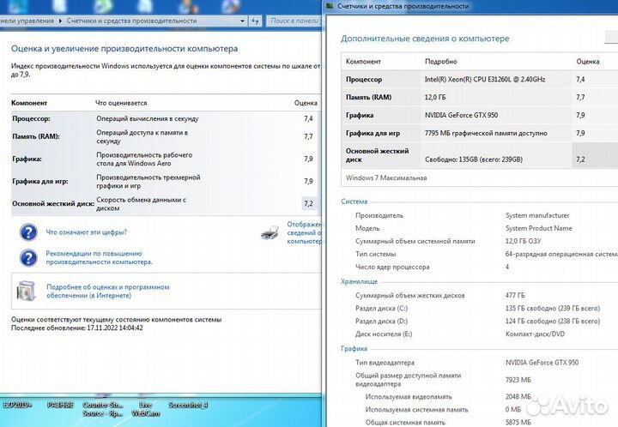The height and width of the screenshot is (427, 618).
Task: Open the 'Screenshot_4' desktop file
Action: click(188, 404)
